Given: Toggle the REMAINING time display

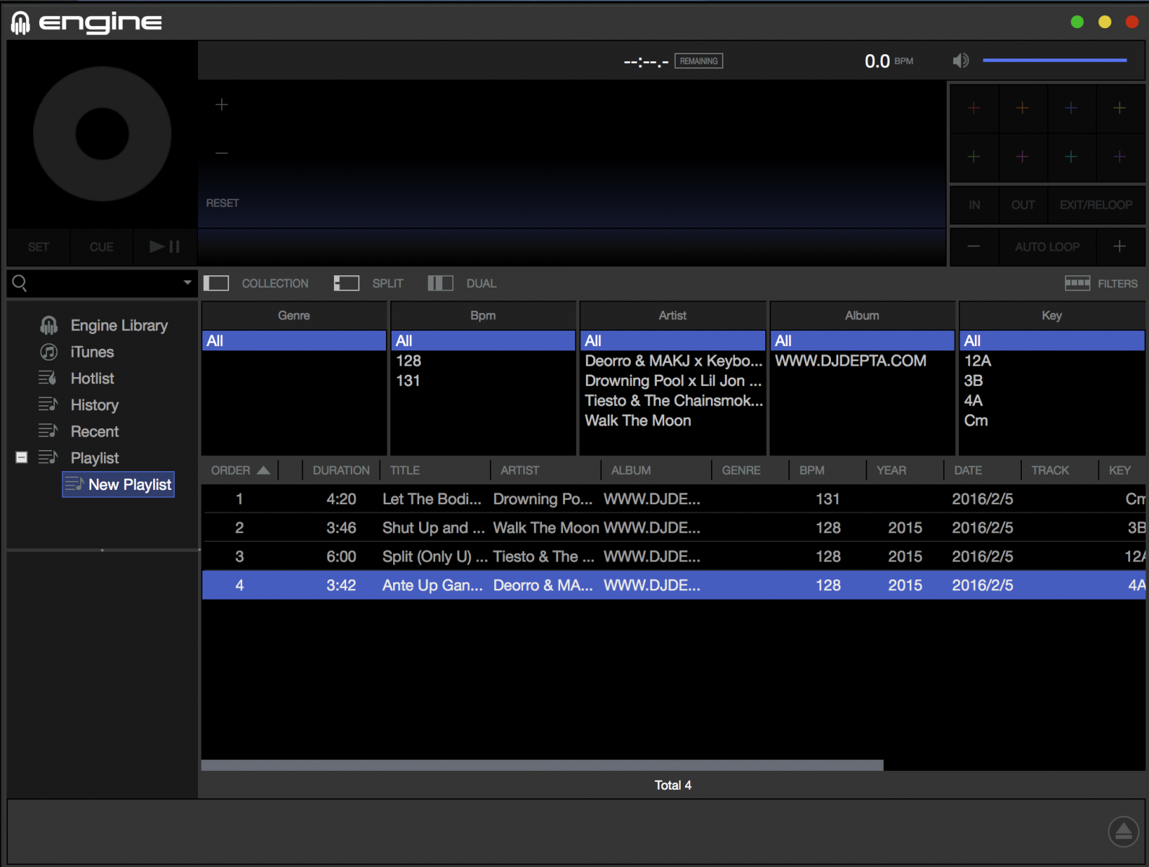Looking at the screenshot, I should [699, 61].
